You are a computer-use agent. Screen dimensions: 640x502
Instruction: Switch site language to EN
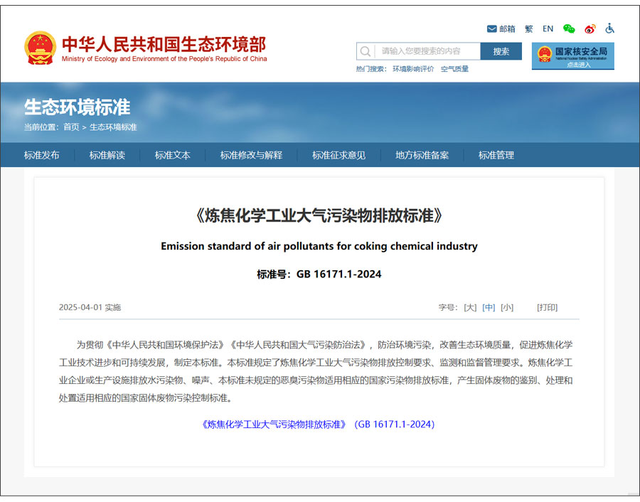pyautogui.click(x=548, y=29)
